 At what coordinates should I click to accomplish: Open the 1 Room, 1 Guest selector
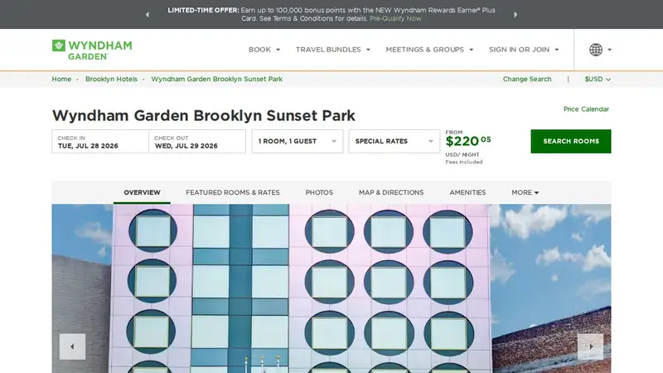[x=298, y=141]
